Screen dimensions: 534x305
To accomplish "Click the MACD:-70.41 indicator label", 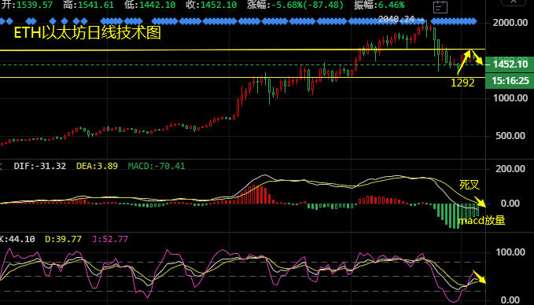I will point(157,166).
